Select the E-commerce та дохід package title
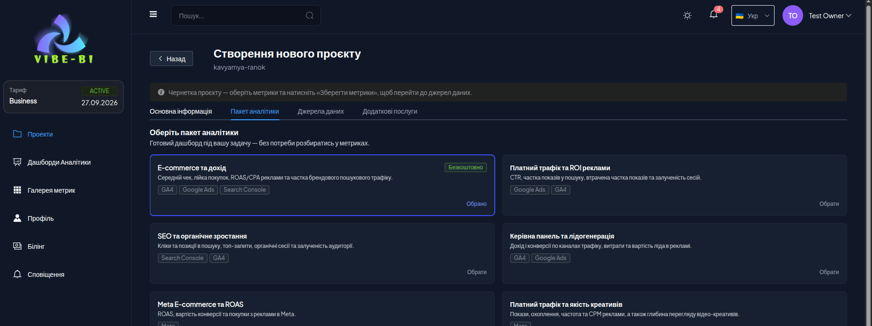 pos(192,168)
